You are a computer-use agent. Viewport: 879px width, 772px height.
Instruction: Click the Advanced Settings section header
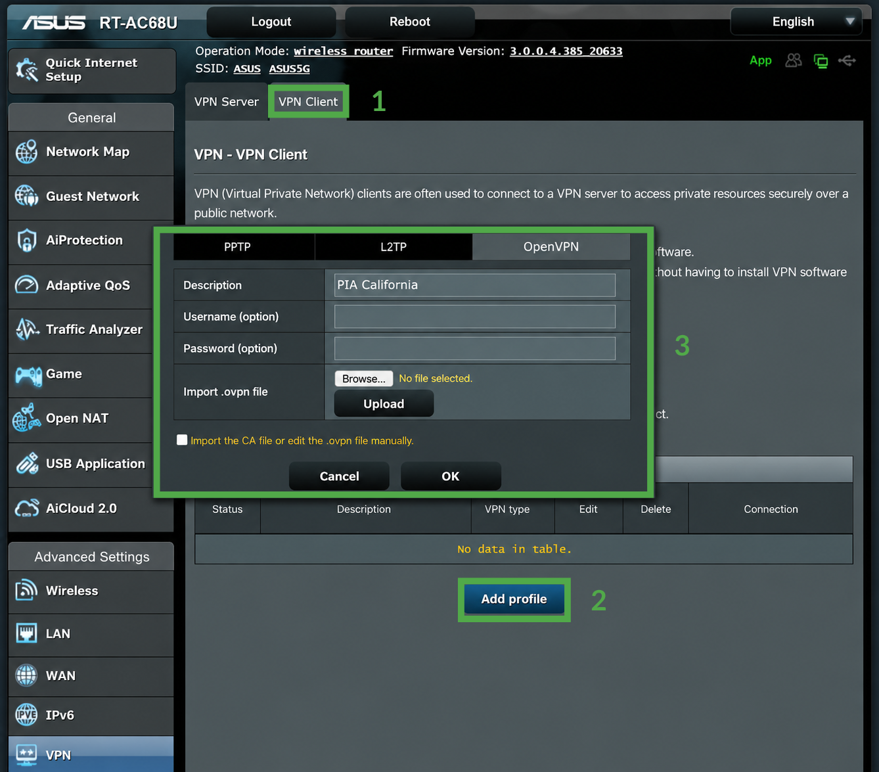coord(91,556)
